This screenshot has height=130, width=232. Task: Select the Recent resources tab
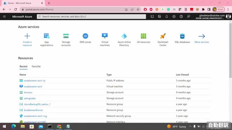coord(24,66)
